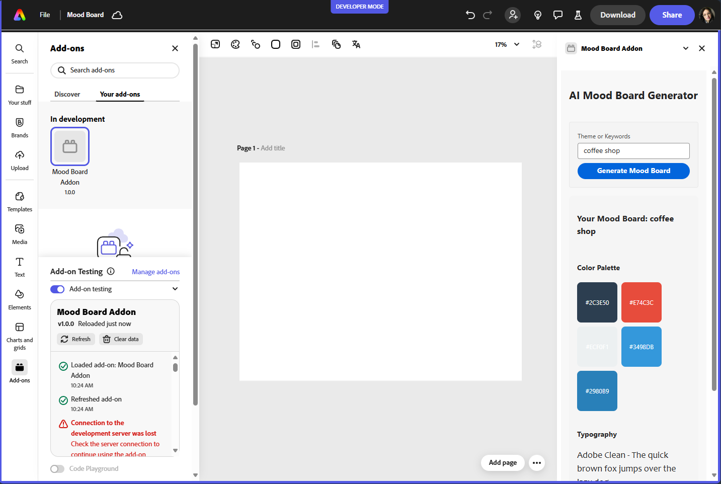Viewport: 721px width, 484px height.
Task: Open the File menu
Action: click(x=45, y=15)
